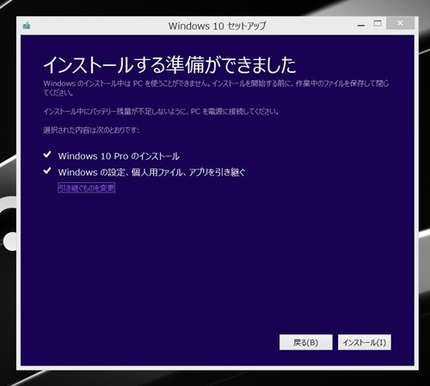
Task: Select the text Windows の設定、個人用ファイル、アプリを引き継ぐ
Action: [151, 172]
